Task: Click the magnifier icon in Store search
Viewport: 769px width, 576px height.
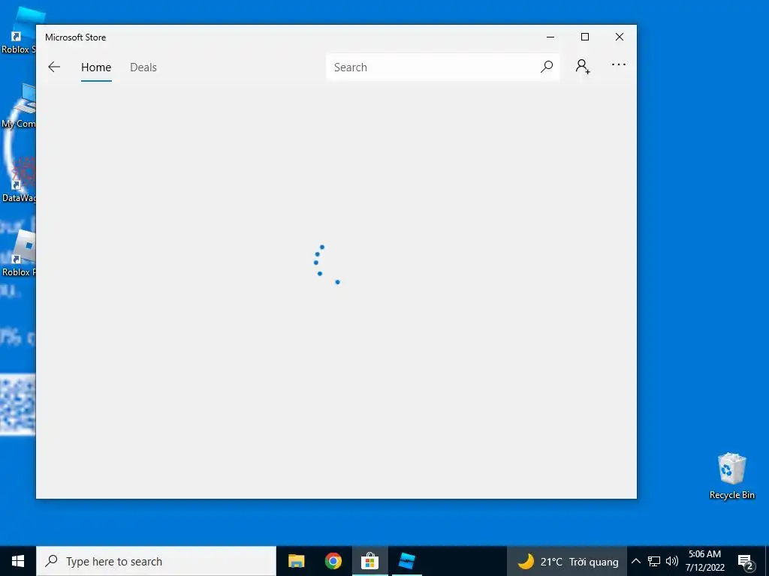Action: coord(547,67)
